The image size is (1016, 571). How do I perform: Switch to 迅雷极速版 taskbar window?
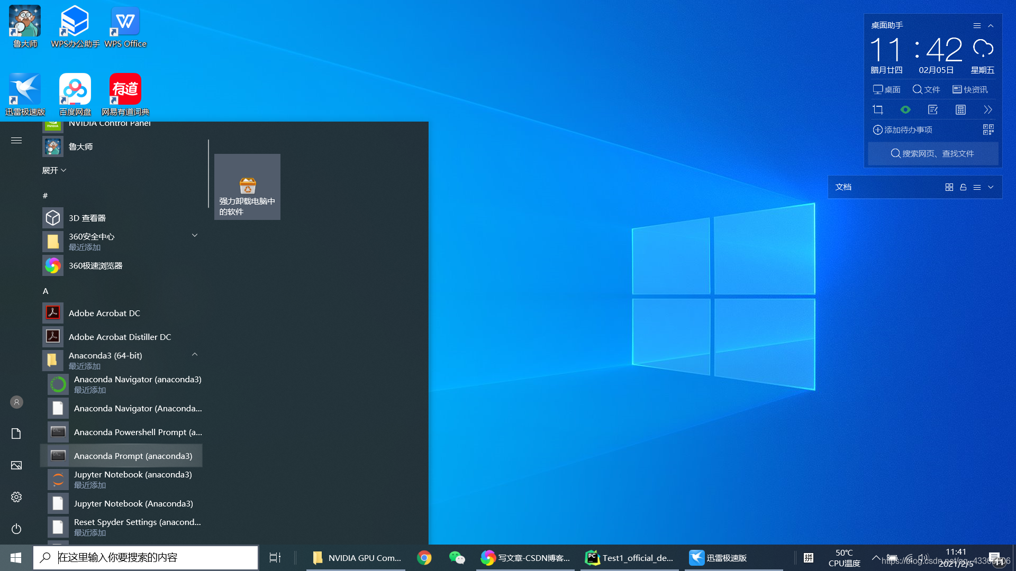(733, 558)
